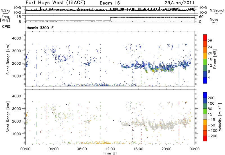Click the upper panel 'Slant Range [km]' label
The height and width of the screenshot is (155, 225).
pyautogui.click(x=8, y=59)
